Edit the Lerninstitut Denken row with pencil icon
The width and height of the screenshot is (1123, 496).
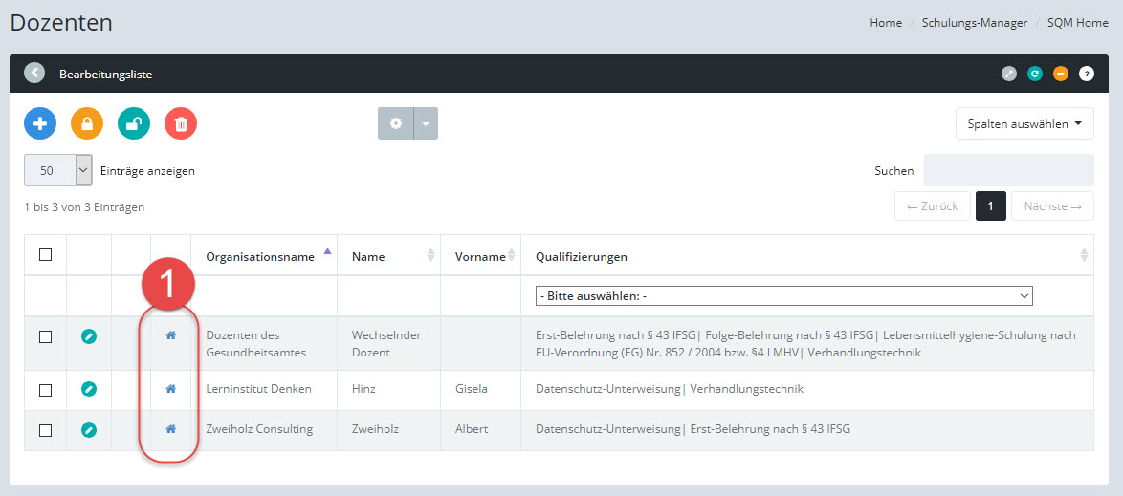click(x=89, y=389)
